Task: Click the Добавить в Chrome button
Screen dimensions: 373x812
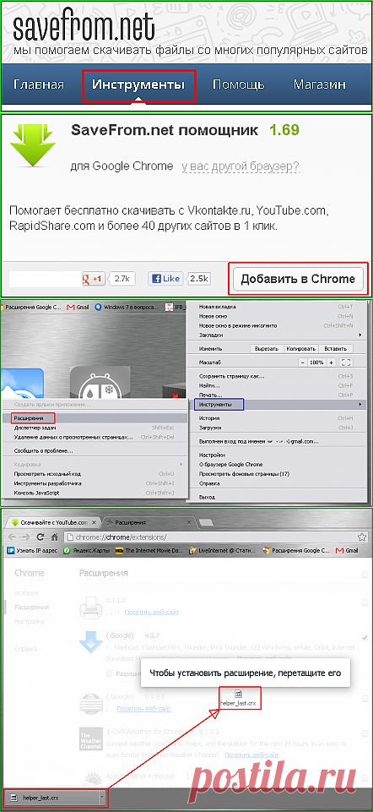Action: (x=298, y=279)
